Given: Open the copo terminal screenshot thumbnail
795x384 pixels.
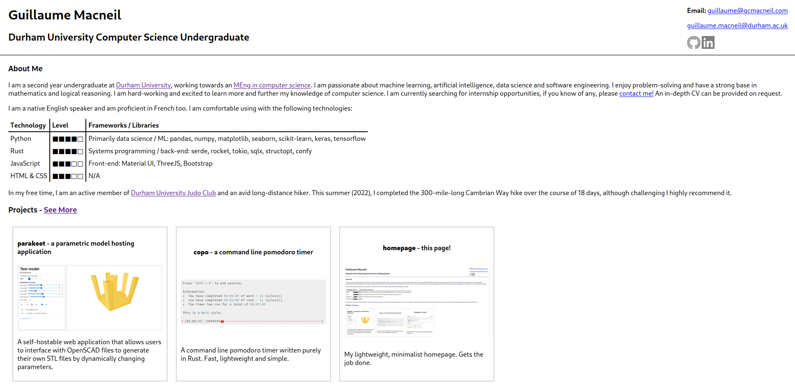Looking at the screenshot, I should [x=253, y=302].
